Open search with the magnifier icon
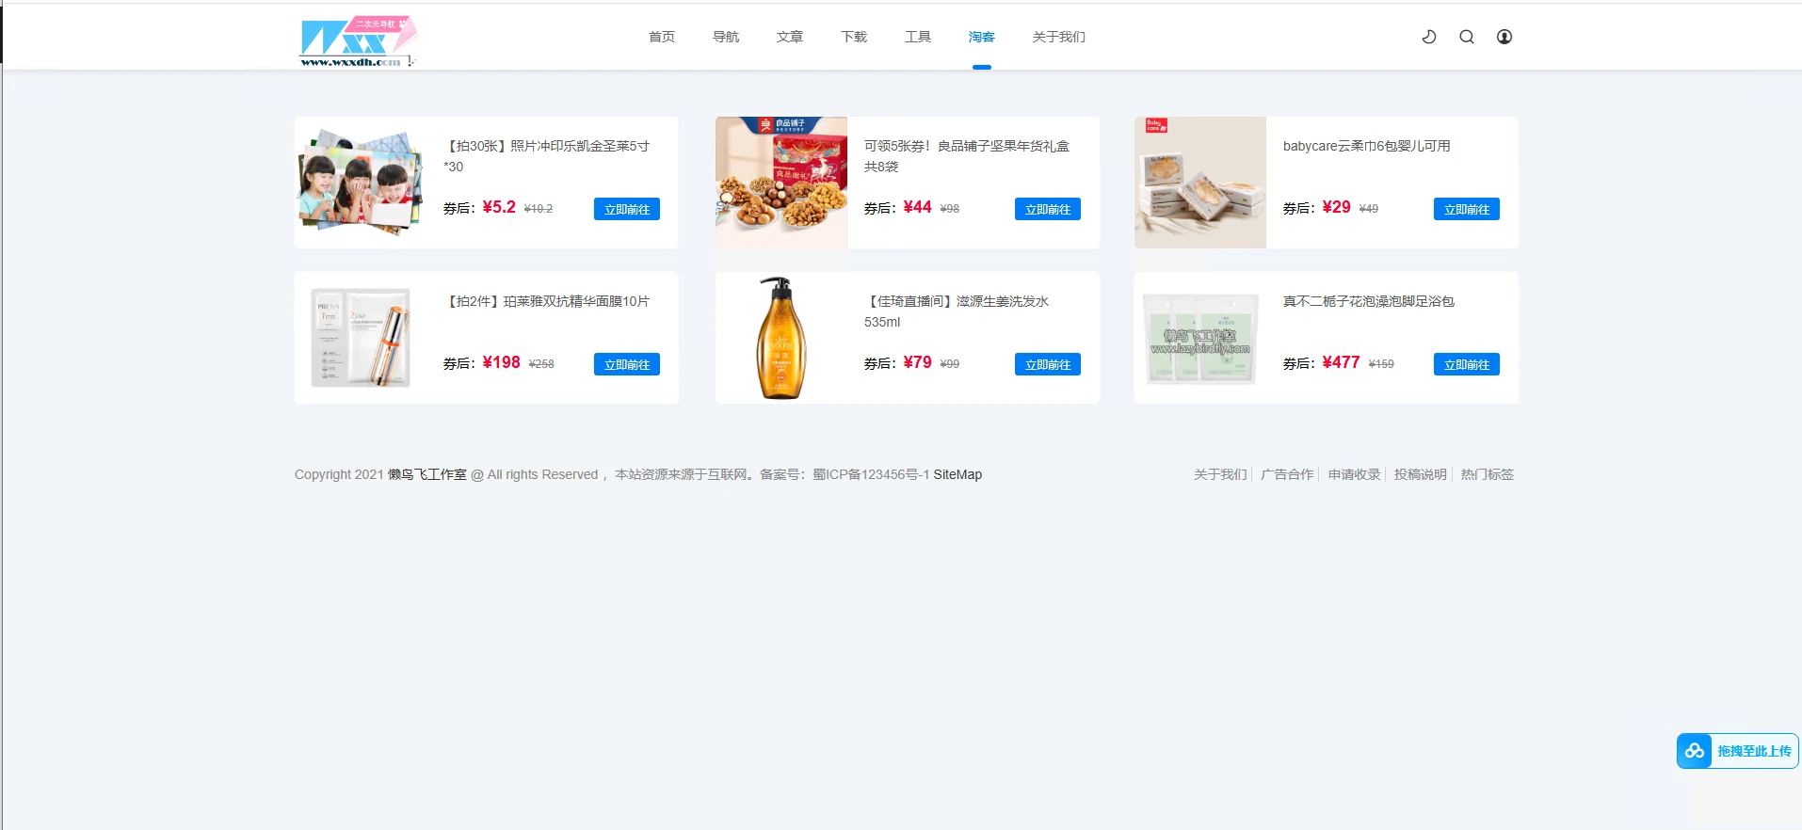Screen dimensions: 1802x830 [1467, 37]
